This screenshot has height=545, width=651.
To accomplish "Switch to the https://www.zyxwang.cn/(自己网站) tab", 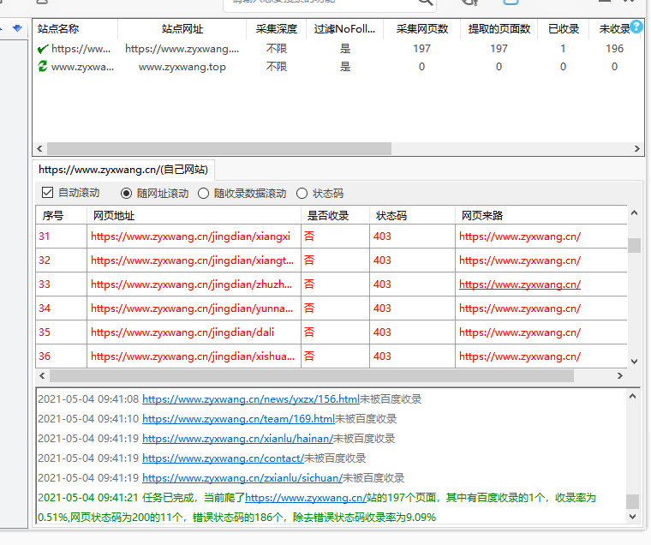I will coord(123,170).
